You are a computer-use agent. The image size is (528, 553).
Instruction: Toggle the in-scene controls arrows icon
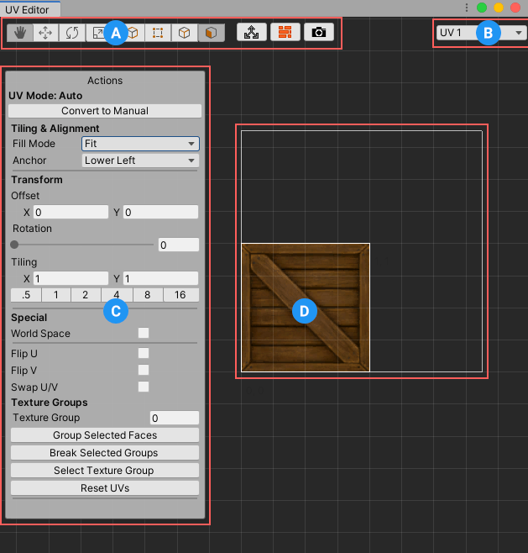click(x=250, y=33)
